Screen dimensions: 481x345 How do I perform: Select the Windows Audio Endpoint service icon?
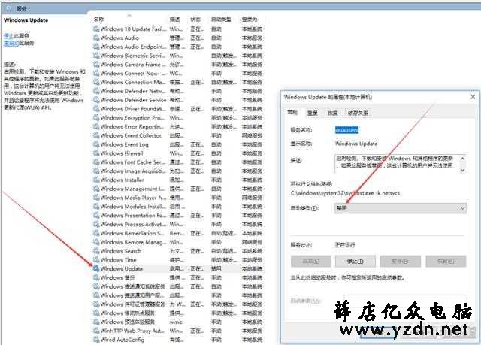pyautogui.click(x=96, y=47)
